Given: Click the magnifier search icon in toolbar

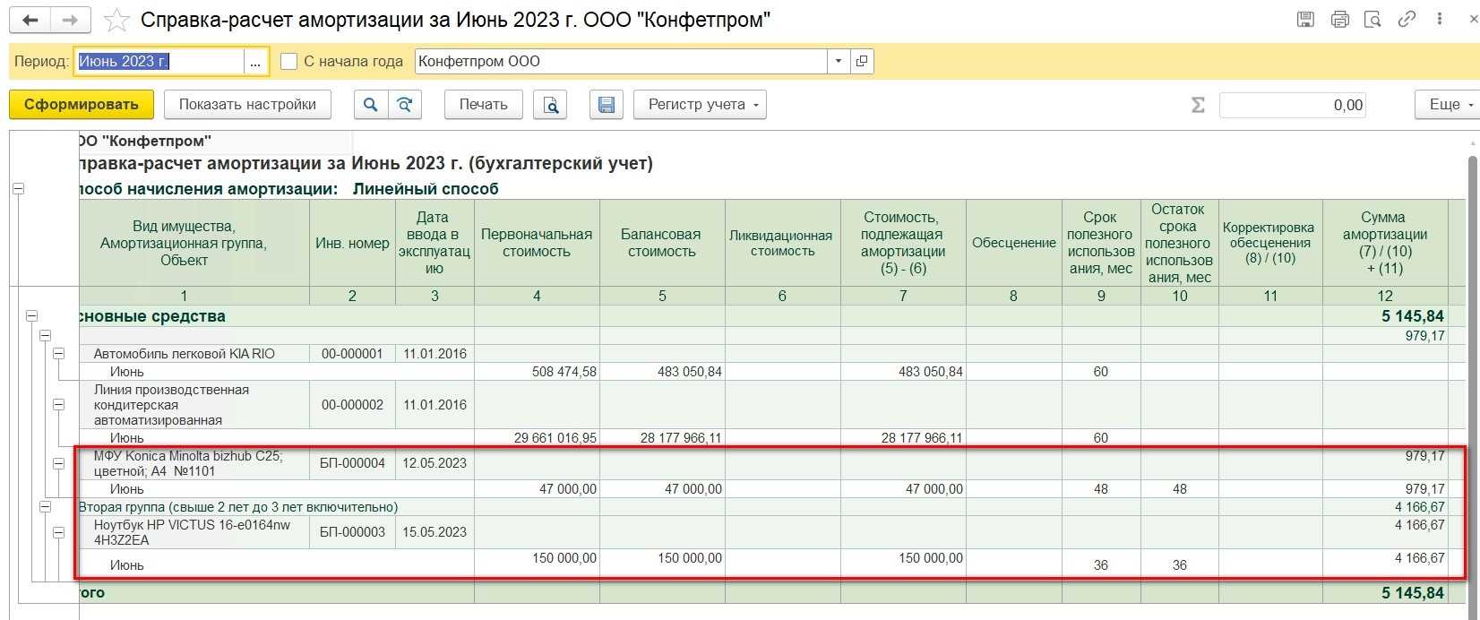Looking at the screenshot, I should pyautogui.click(x=370, y=105).
